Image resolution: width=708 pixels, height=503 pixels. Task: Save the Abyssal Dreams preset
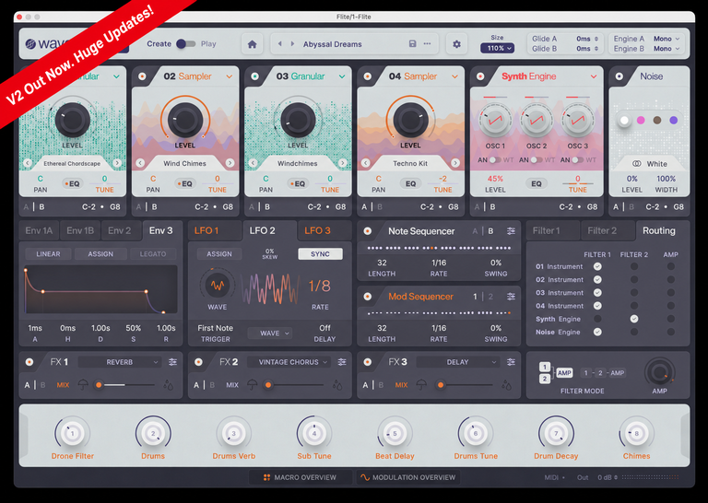click(412, 43)
